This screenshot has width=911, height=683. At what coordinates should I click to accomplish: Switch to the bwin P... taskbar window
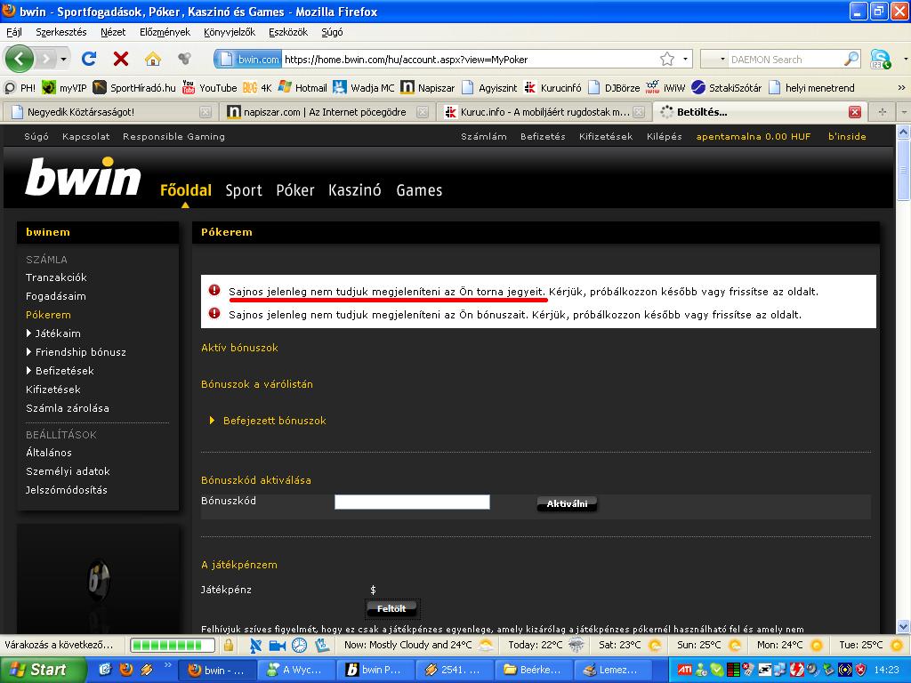pyautogui.click(x=377, y=670)
